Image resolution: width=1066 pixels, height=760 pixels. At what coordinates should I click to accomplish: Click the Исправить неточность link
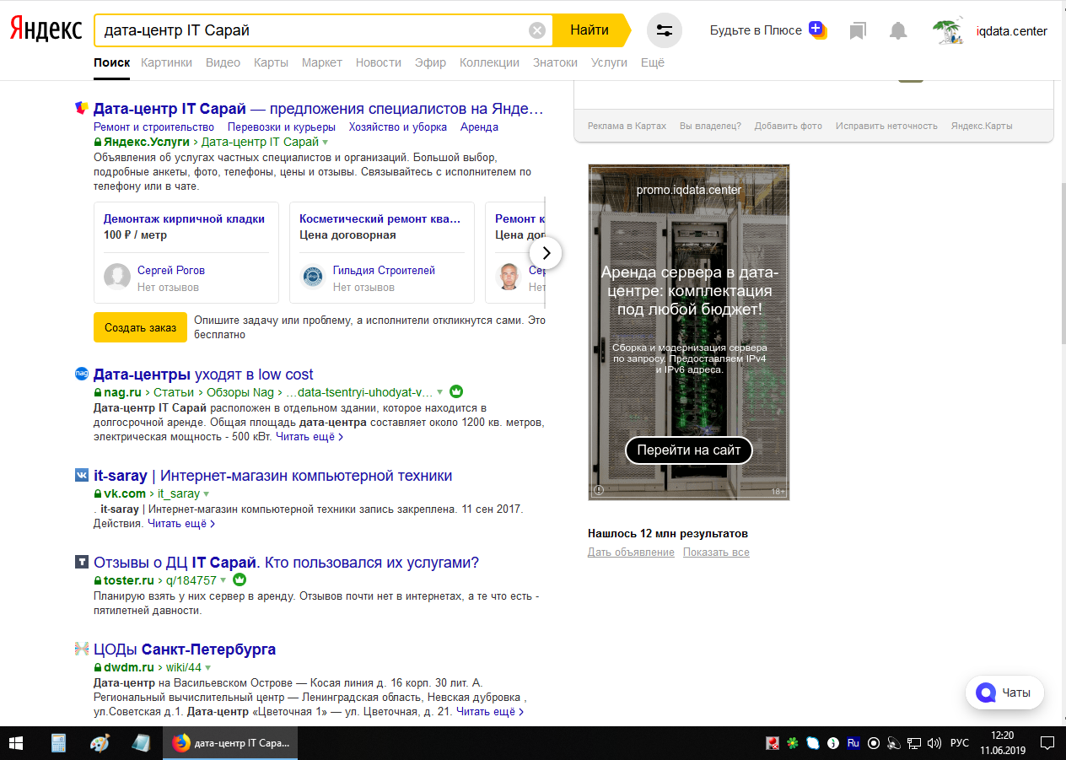(x=886, y=126)
